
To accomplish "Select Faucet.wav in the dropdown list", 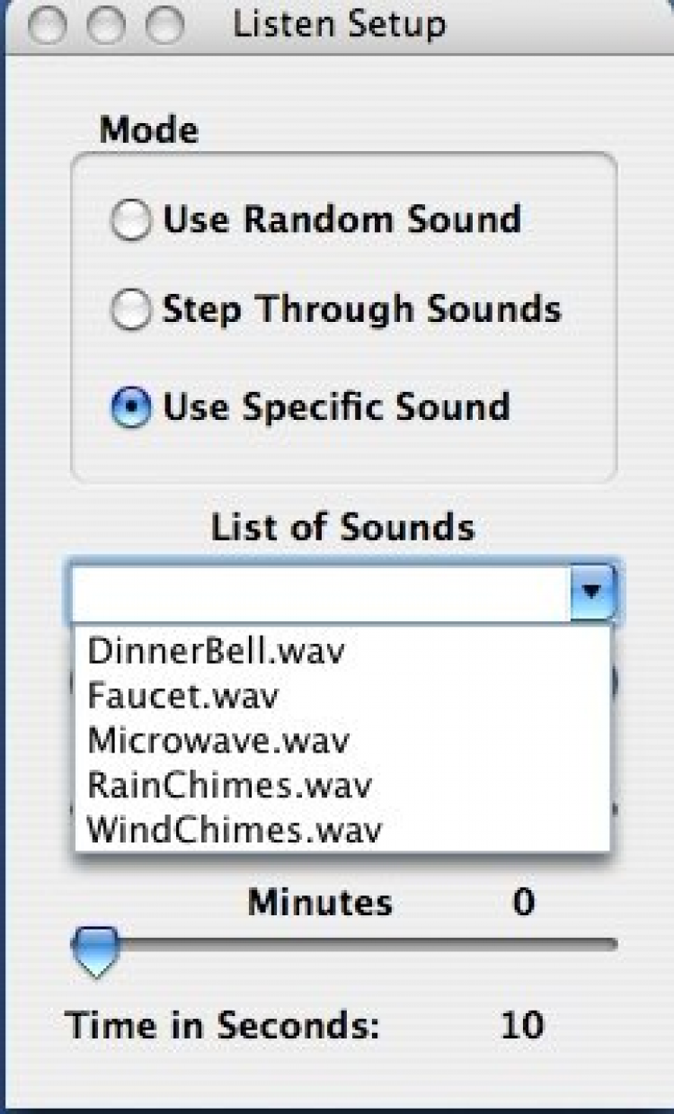I will (183, 696).
